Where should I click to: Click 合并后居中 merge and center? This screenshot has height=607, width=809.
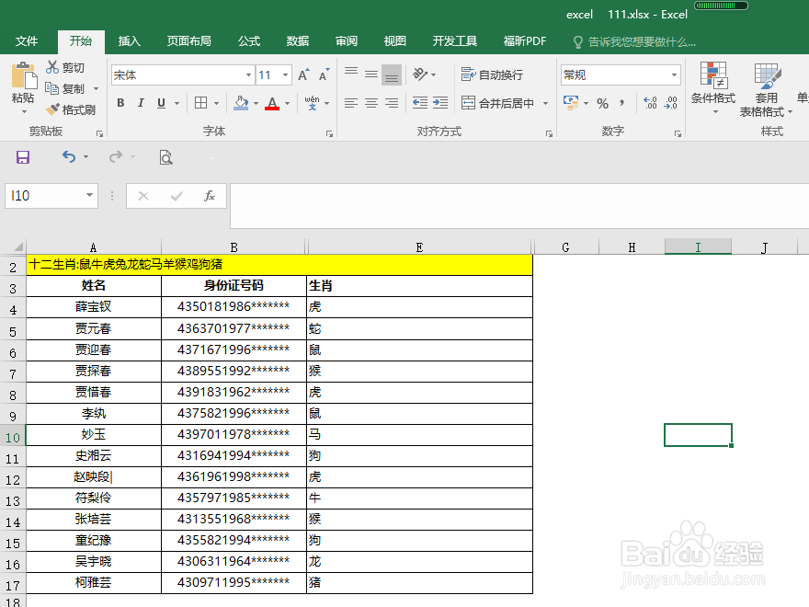pos(497,103)
